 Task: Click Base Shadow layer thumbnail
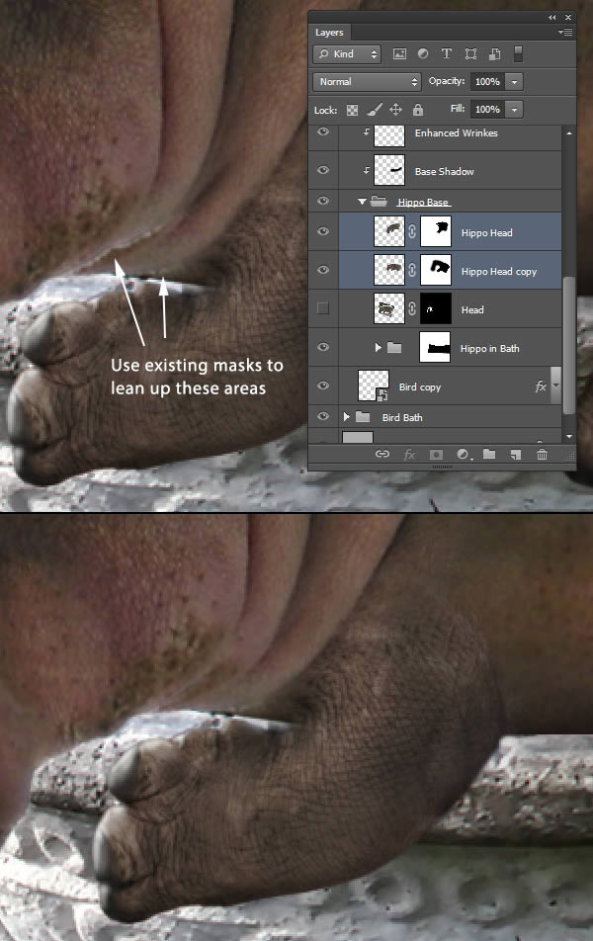[x=389, y=170]
